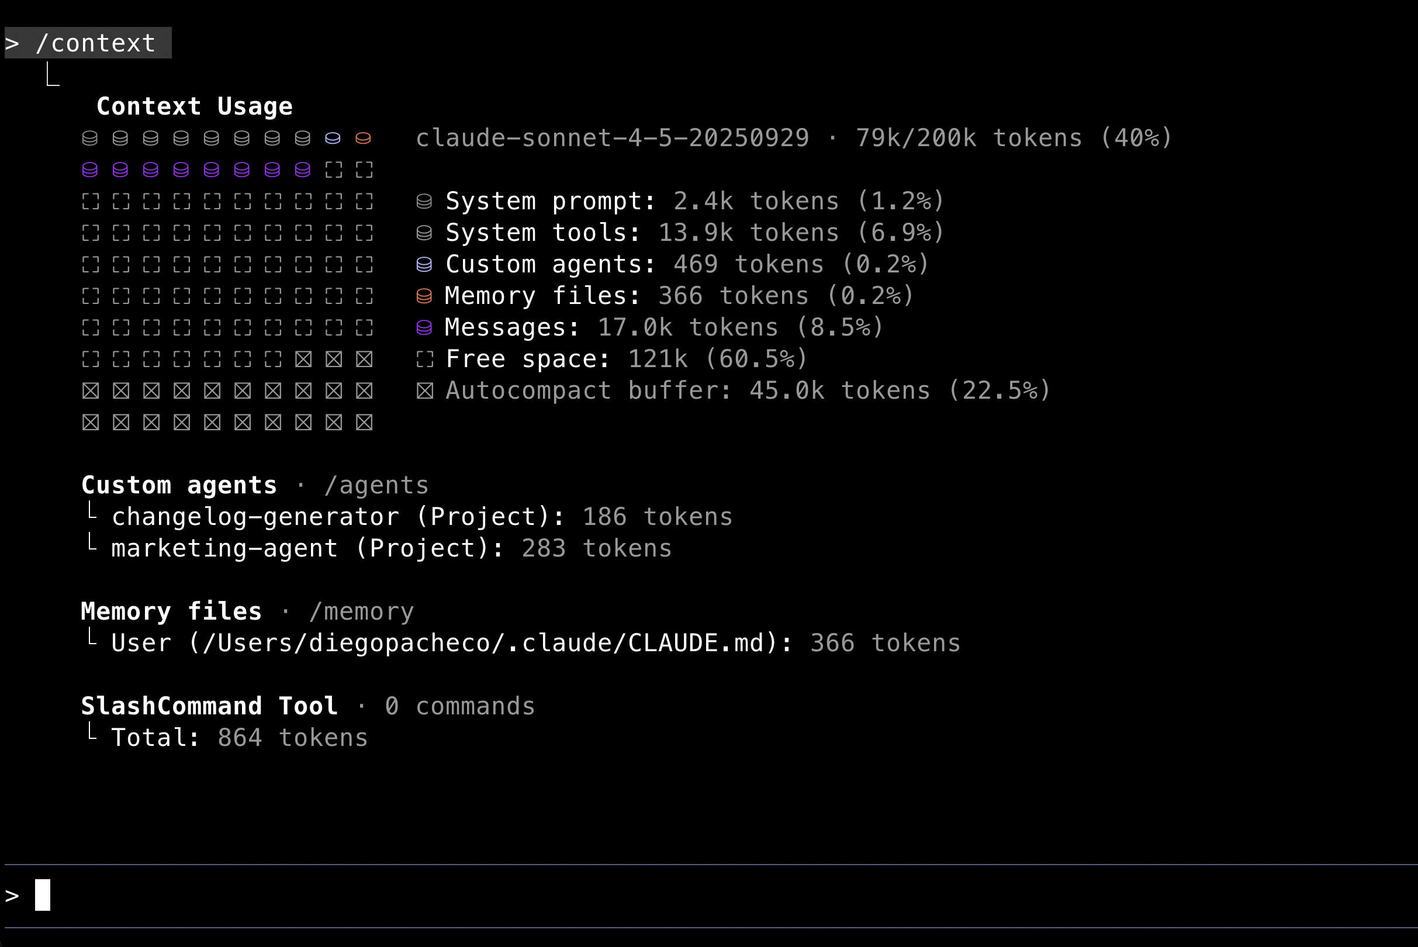Click the orange Memory files legend icon
This screenshot has height=947, width=1418.
point(424,296)
